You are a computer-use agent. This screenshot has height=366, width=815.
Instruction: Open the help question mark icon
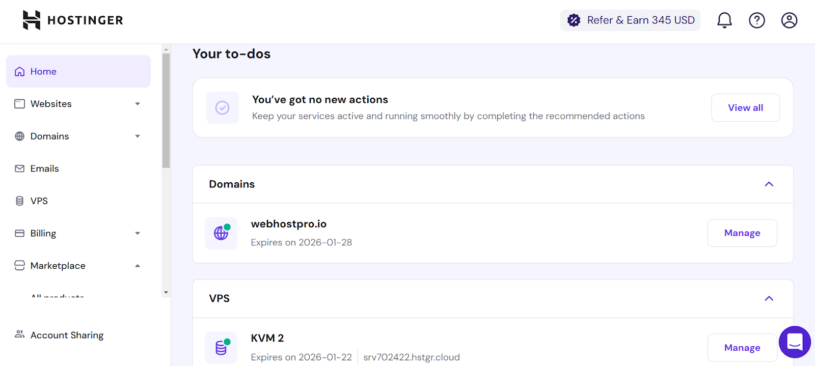tap(757, 20)
